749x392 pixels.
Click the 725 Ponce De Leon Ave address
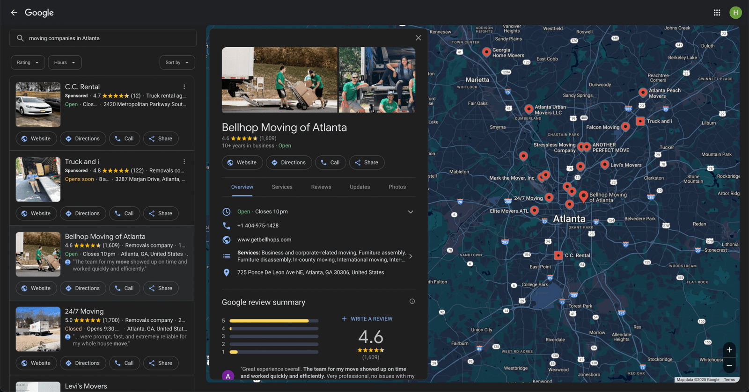click(310, 272)
